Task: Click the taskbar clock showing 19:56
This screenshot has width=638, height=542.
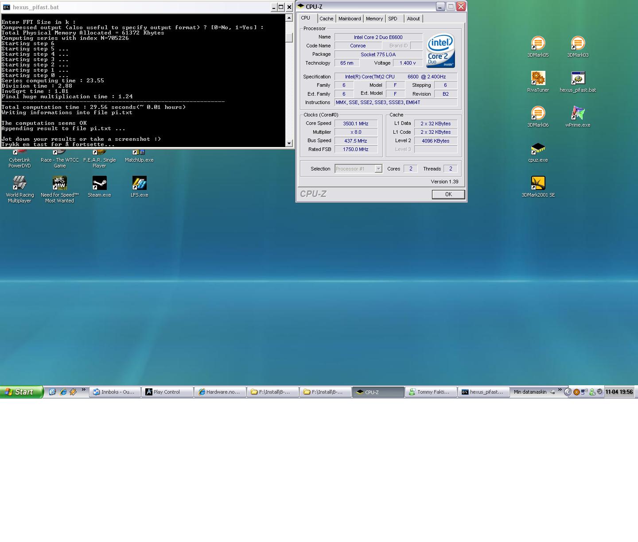Action: point(619,392)
